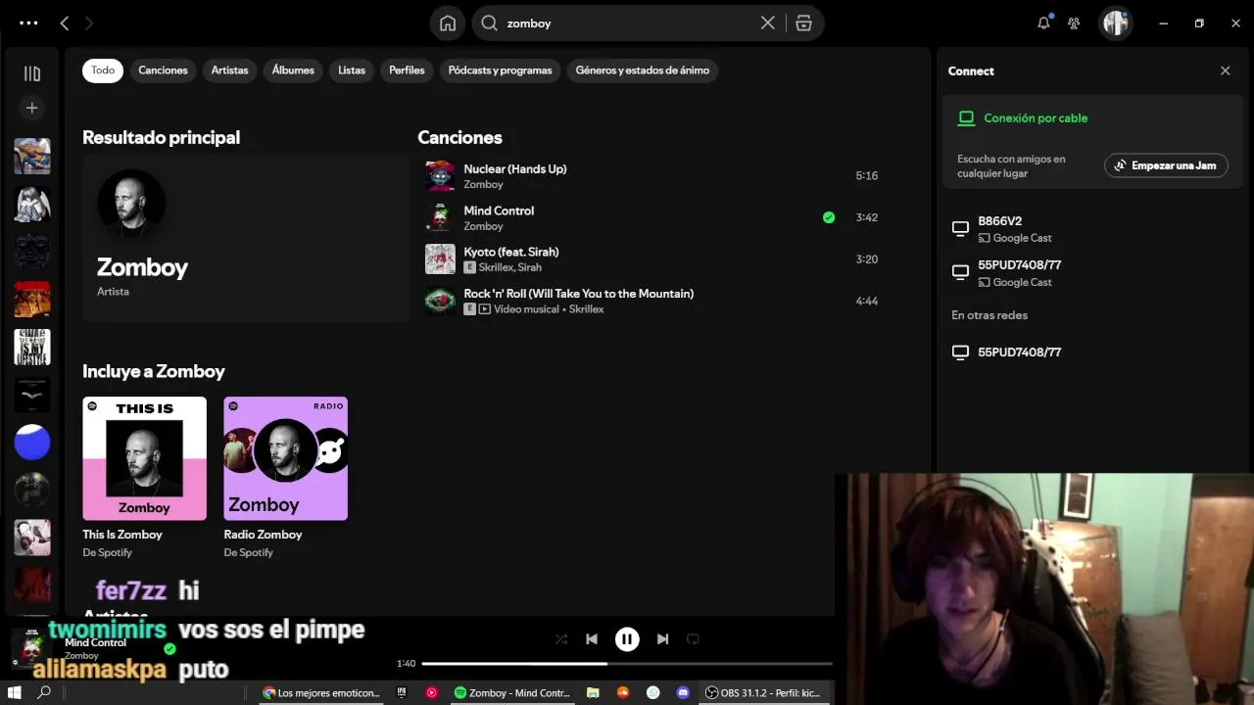Close the Connect panel
The image size is (1254, 705).
click(1225, 70)
